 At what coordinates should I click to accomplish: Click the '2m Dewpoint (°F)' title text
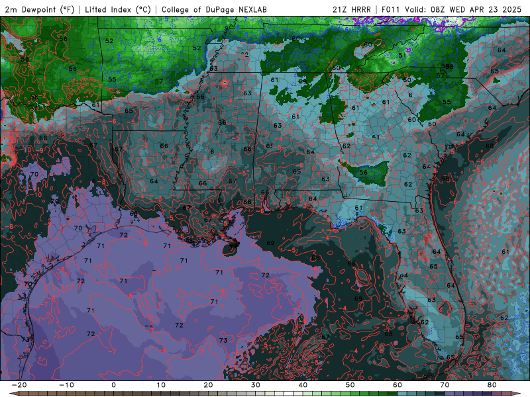point(40,9)
